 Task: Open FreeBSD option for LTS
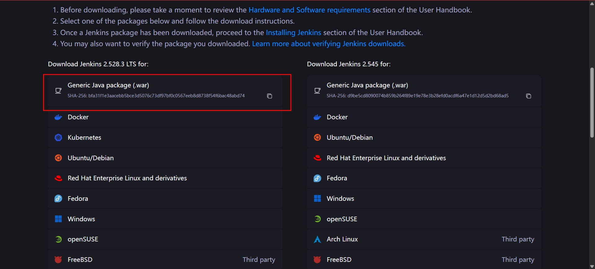point(165,260)
